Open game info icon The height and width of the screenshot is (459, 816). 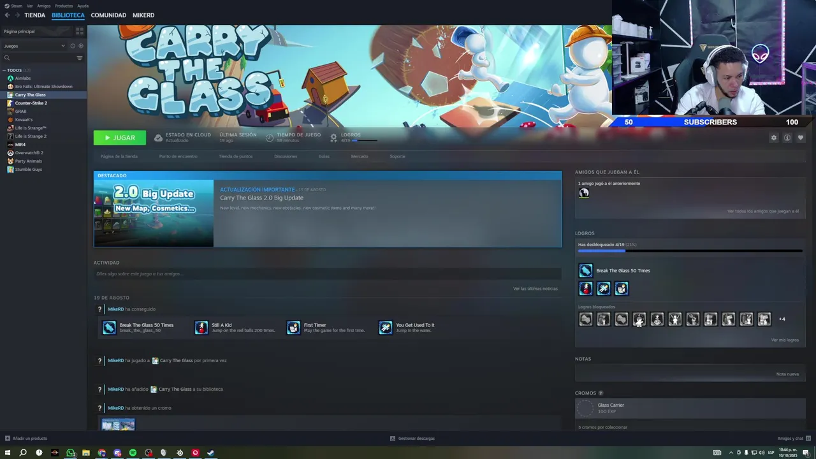click(787, 138)
